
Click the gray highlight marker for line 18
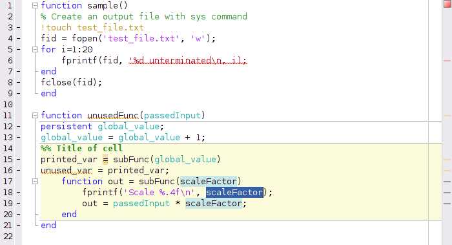[x=447, y=193]
